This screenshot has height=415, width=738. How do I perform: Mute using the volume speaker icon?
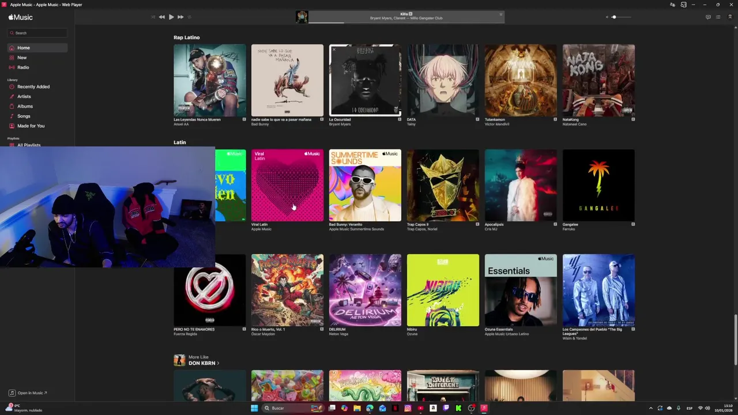[x=607, y=17]
